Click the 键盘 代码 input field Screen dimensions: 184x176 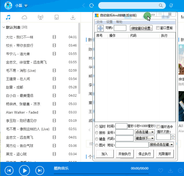[x=124, y=138]
